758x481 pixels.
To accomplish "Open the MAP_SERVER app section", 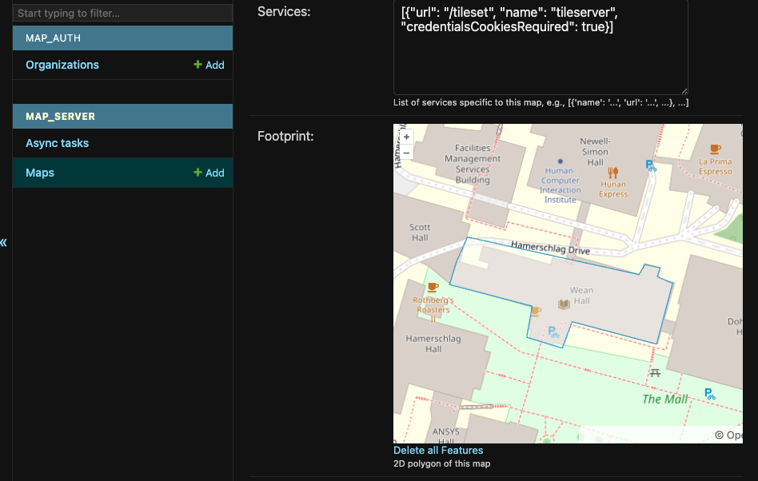I will click(60, 117).
